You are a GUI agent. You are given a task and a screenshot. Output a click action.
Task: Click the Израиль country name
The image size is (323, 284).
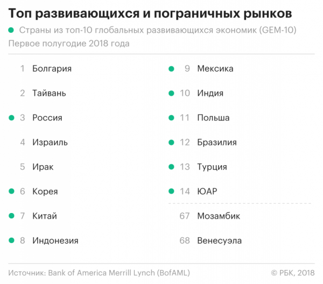coord(50,143)
